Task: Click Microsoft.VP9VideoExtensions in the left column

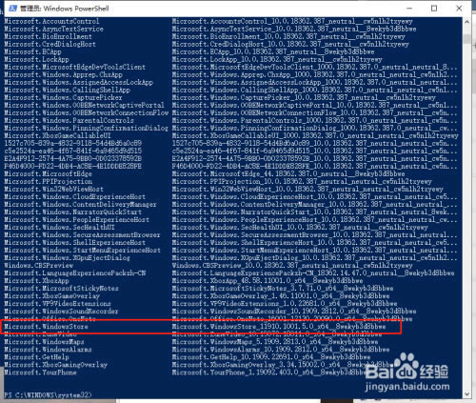Action: (57, 303)
